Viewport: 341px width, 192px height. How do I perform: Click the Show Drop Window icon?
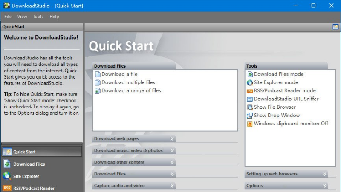[250, 116]
